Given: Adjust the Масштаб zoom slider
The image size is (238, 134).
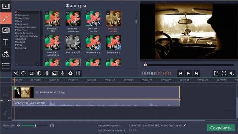Looking at the screenshot, I should [35, 126].
